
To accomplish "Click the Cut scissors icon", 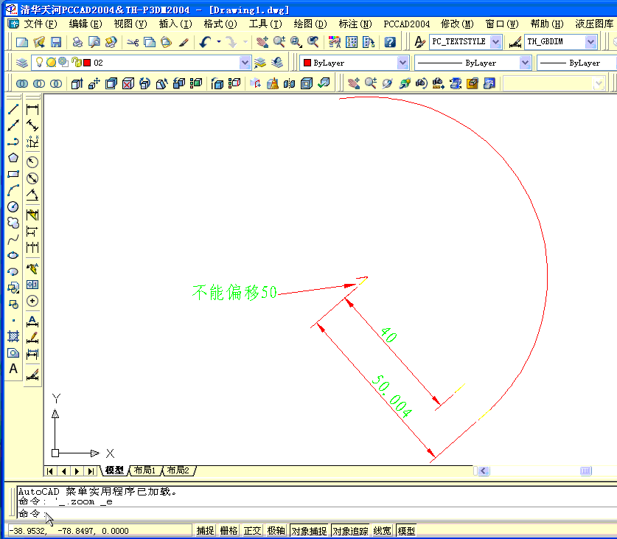I will pos(133,42).
